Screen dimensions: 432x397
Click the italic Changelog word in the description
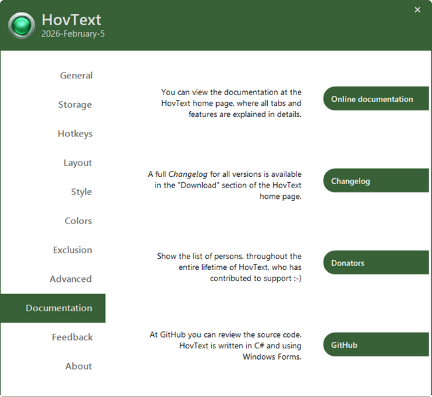186,174
